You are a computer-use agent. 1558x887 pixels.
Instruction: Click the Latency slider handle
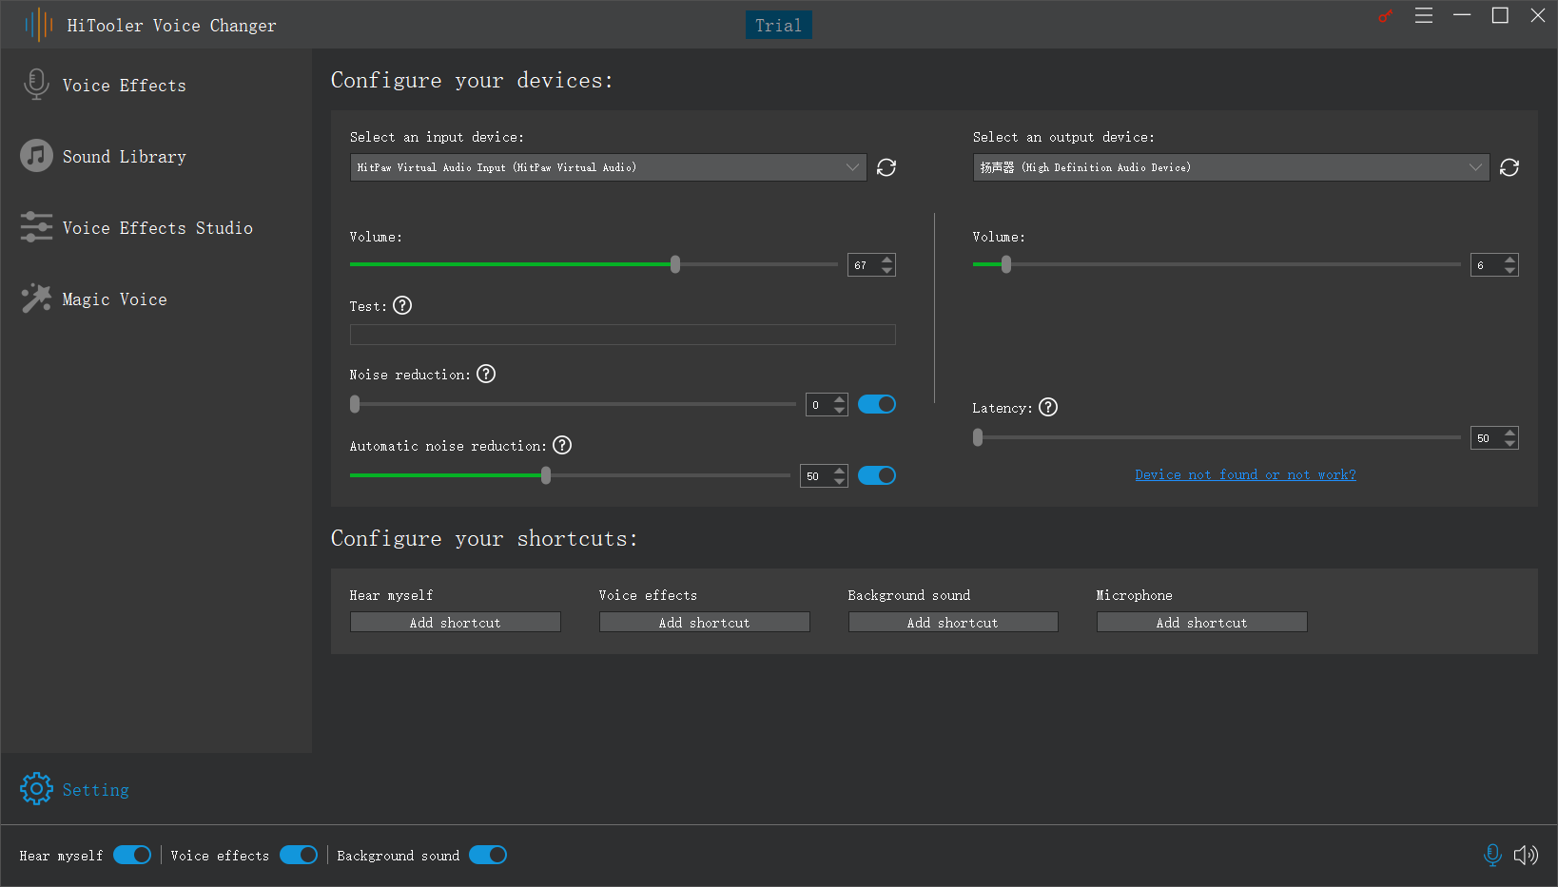click(x=978, y=437)
